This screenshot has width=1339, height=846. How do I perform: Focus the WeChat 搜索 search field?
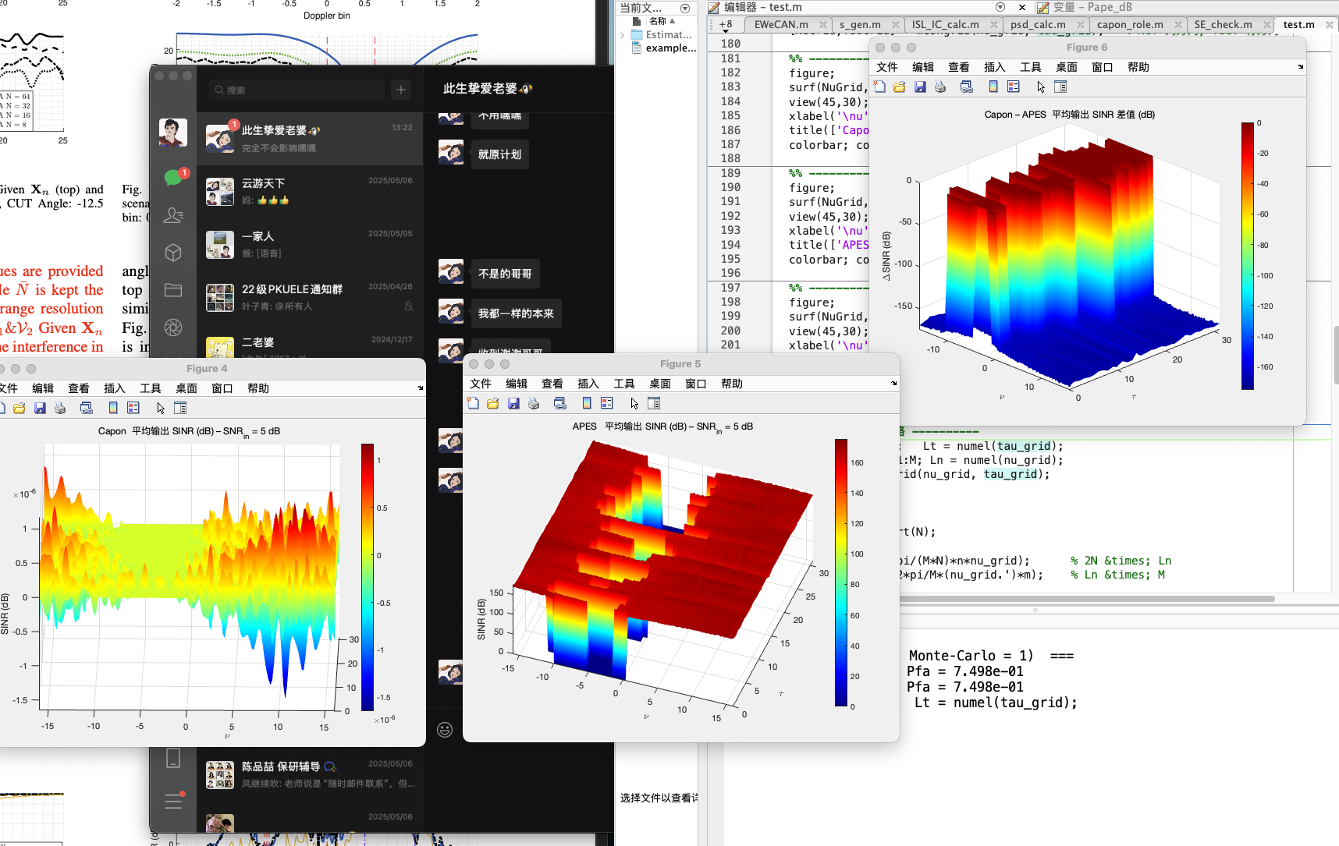pyautogui.click(x=297, y=90)
